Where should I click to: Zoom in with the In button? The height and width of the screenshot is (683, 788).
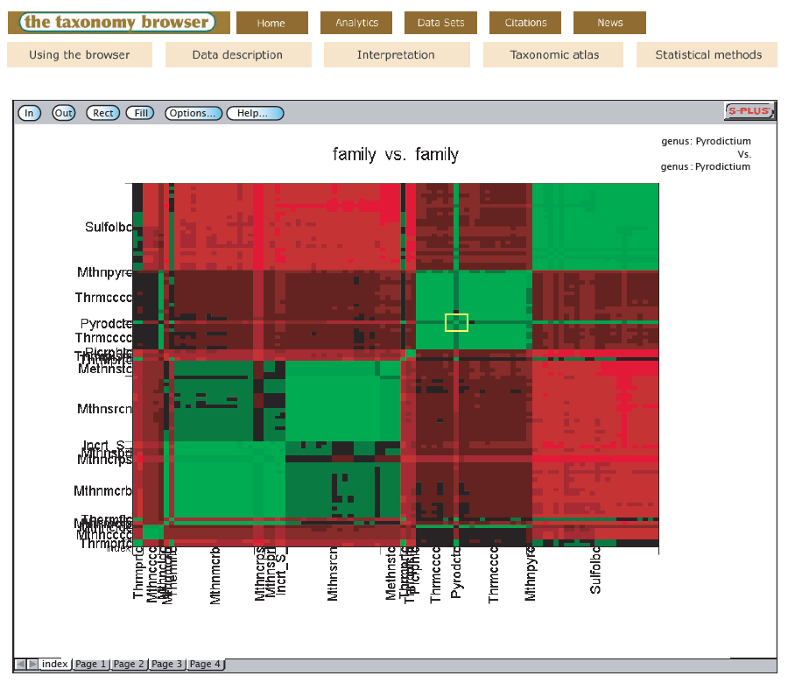tap(29, 113)
